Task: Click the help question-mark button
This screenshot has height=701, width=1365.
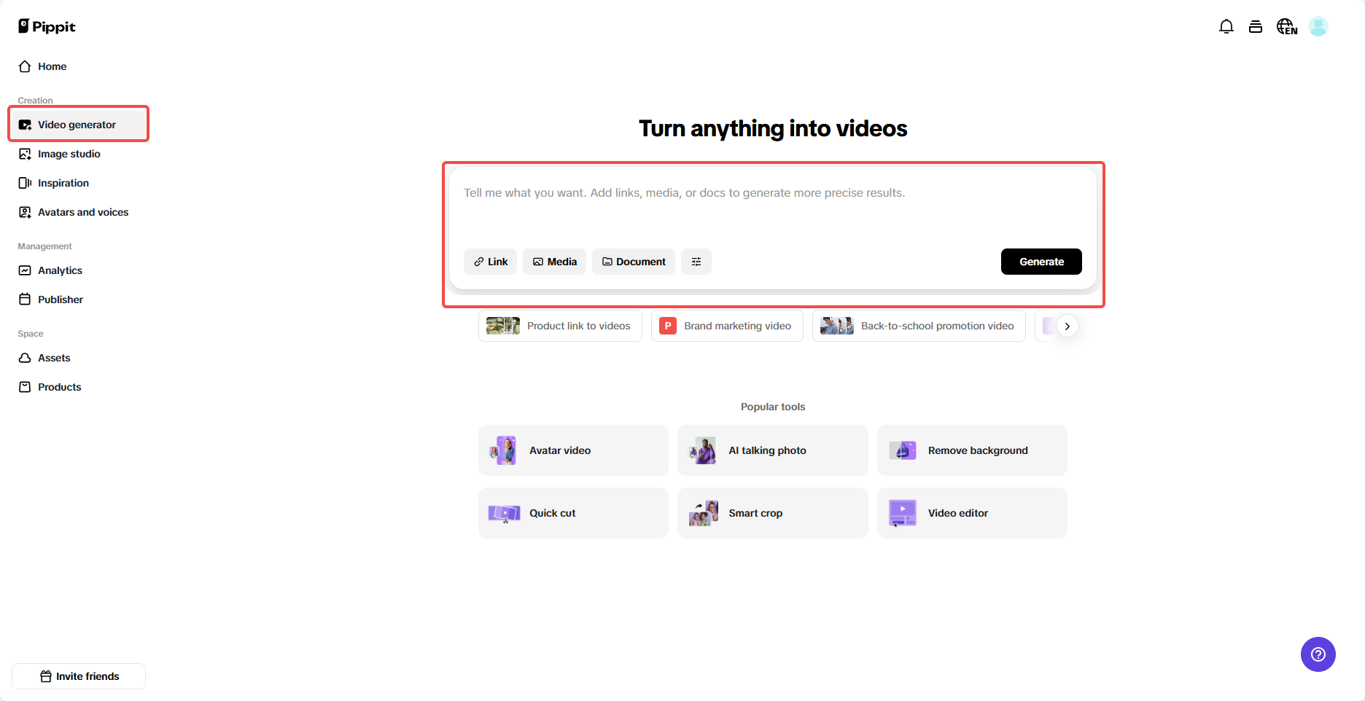Action: point(1318,654)
